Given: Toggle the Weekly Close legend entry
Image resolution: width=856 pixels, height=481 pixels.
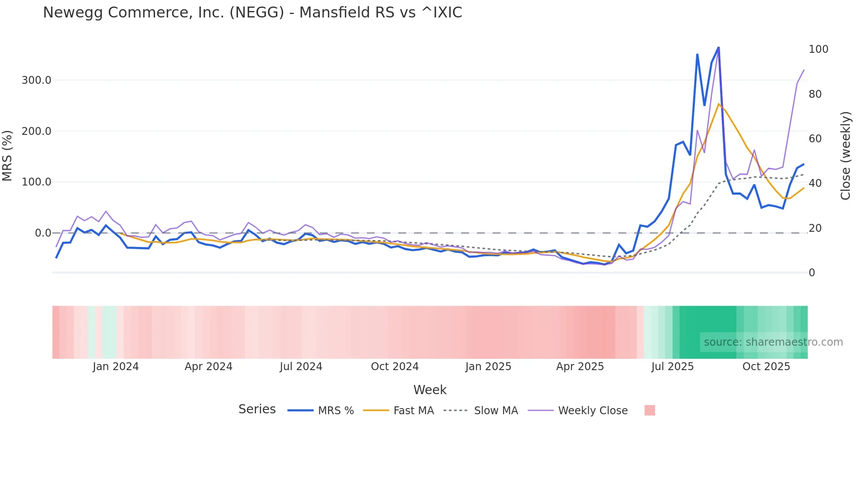Looking at the screenshot, I should (x=577, y=411).
